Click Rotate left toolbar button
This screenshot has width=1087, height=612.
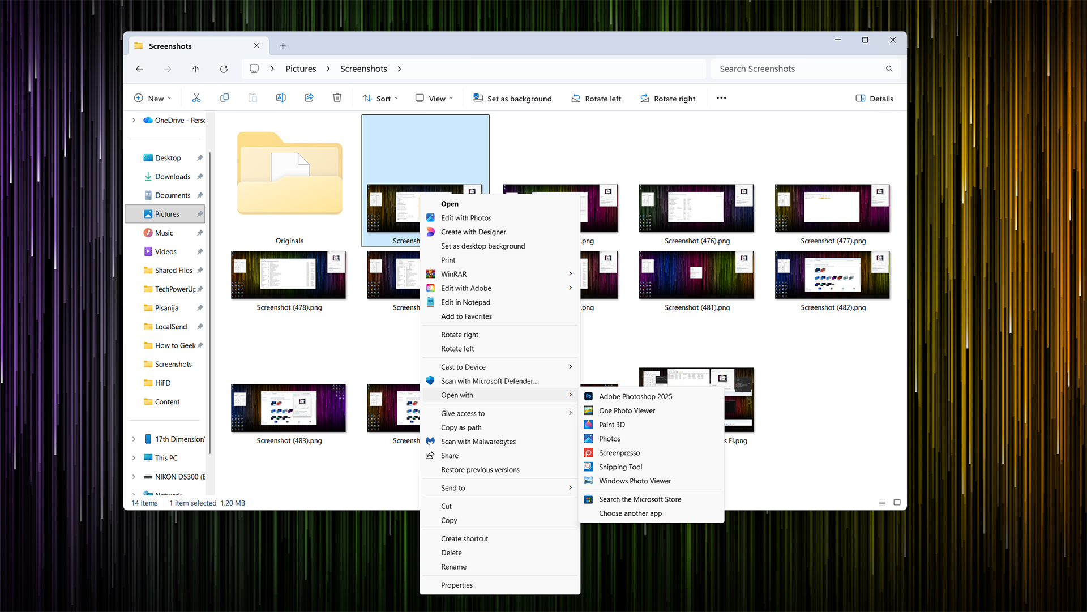pyautogui.click(x=596, y=98)
